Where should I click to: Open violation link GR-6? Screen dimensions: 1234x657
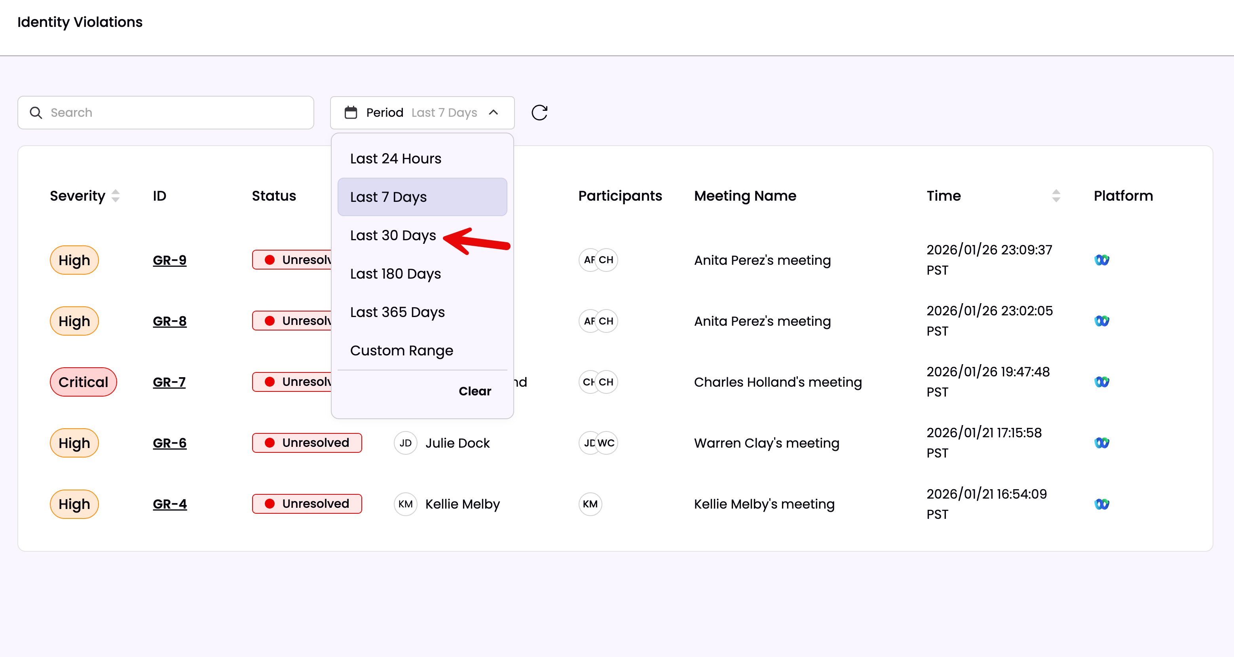pos(169,443)
